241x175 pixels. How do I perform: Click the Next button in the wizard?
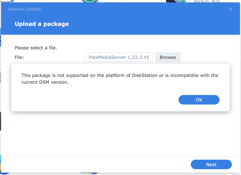211,165
